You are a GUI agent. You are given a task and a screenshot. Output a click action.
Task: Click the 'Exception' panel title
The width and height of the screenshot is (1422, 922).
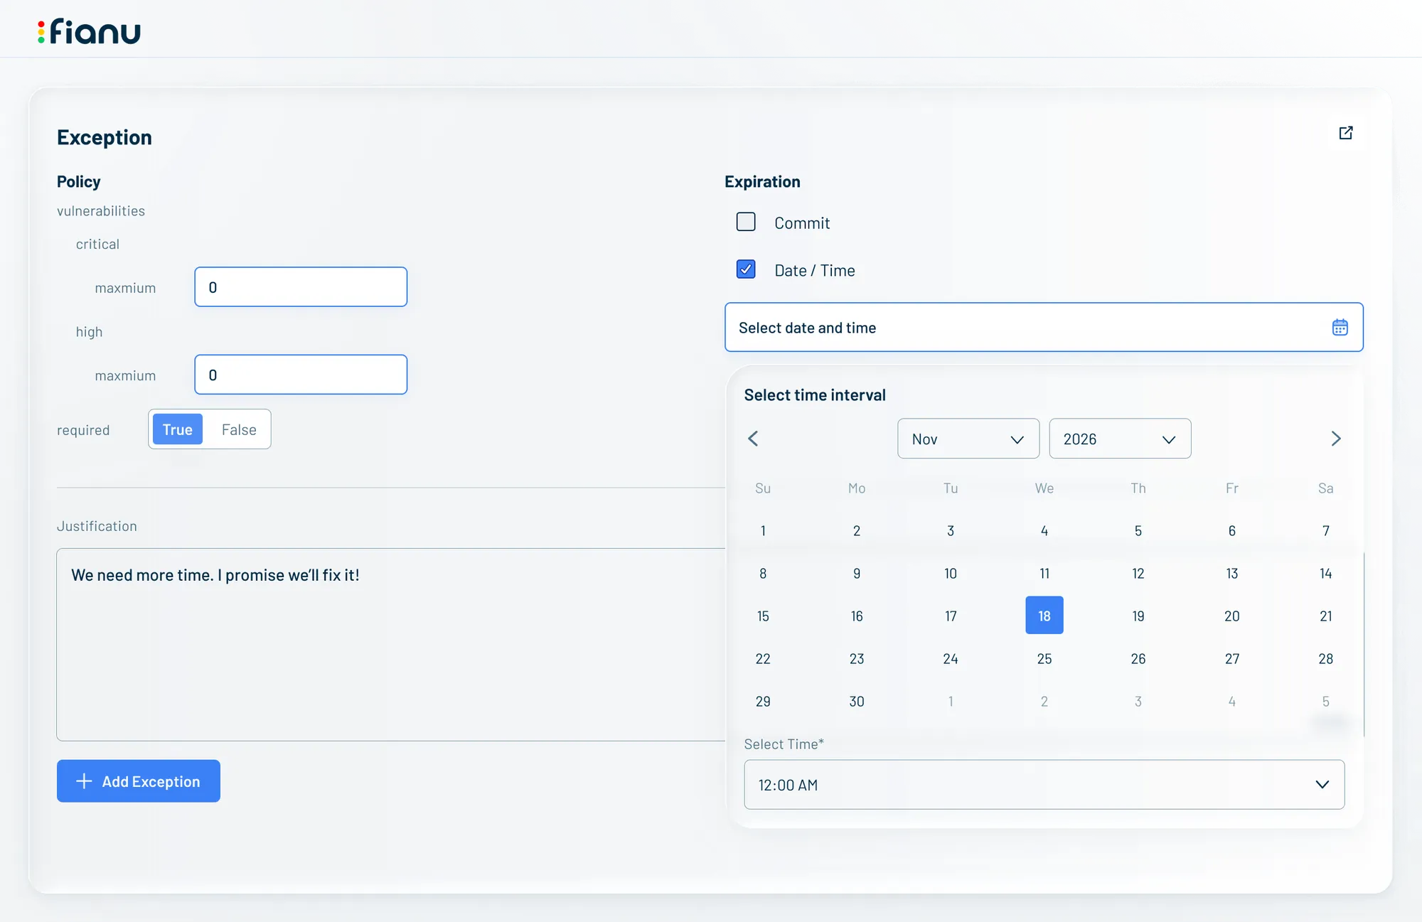(105, 137)
